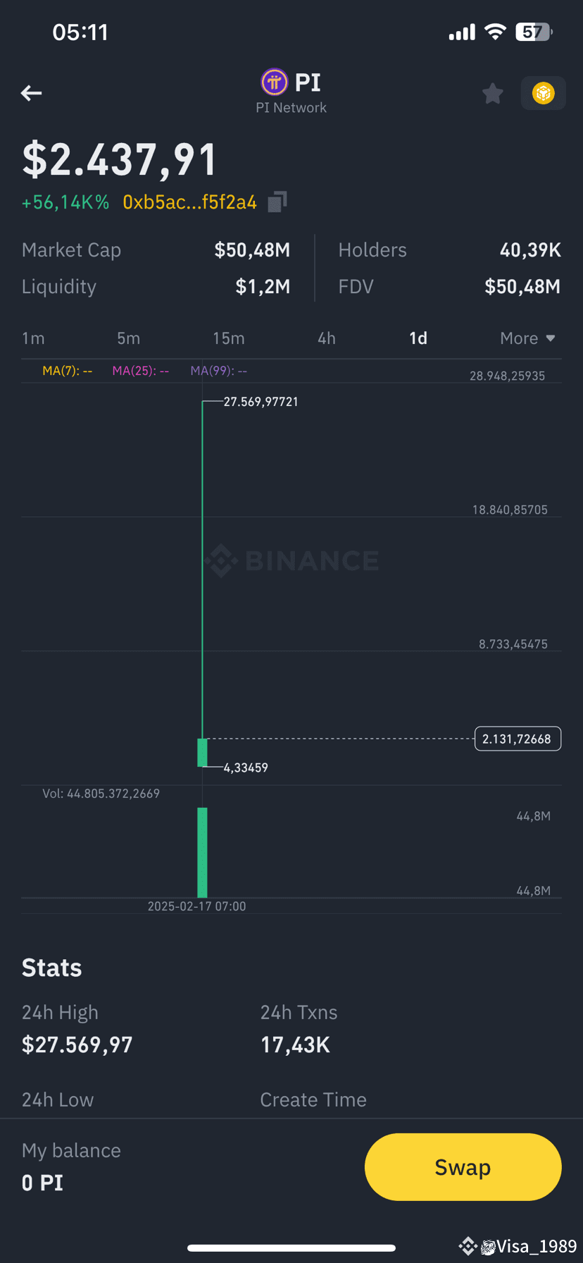Tap the MA(99) indicator label
The height and width of the screenshot is (1263, 583).
[x=219, y=371]
